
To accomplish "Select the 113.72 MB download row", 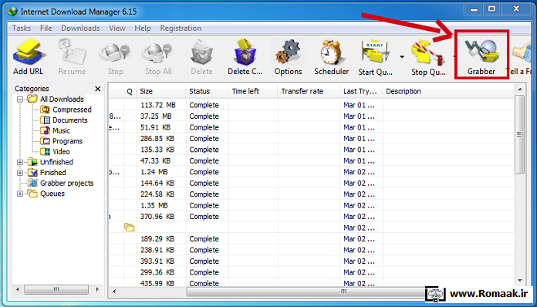I will pyautogui.click(x=311, y=105).
